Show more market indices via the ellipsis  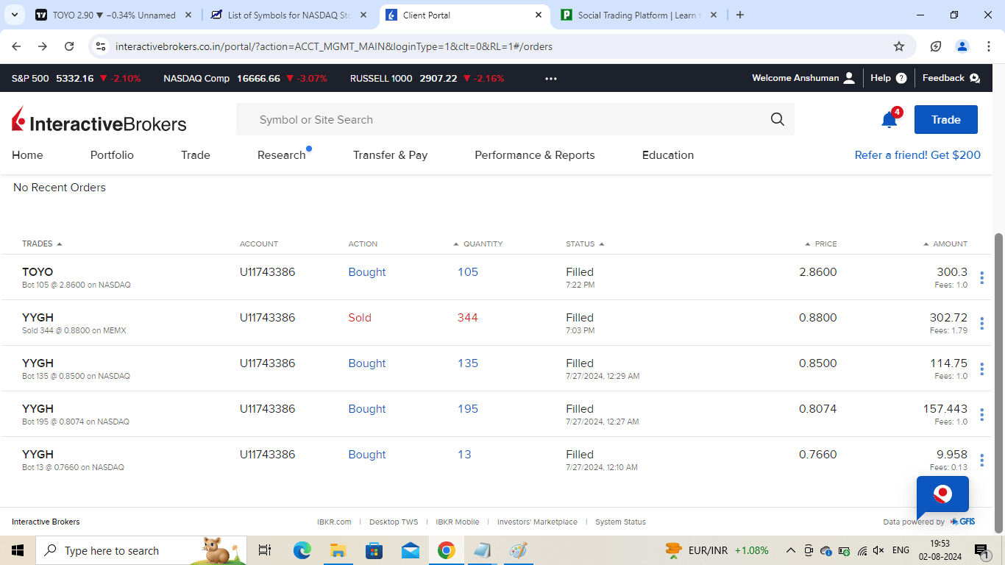[551, 79]
